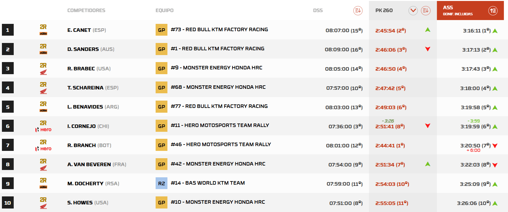Open competitor S. Howes (USA)
The image size is (508, 212).
[x=88, y=203]
